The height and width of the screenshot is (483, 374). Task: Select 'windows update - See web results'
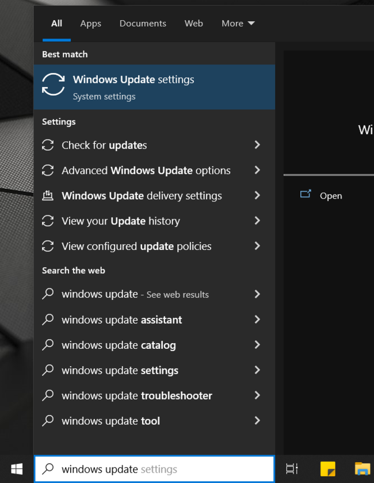pyautogui.click(x=154, y=294)
